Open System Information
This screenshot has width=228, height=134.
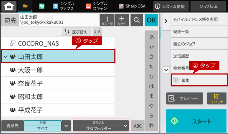tap(171, 6)
